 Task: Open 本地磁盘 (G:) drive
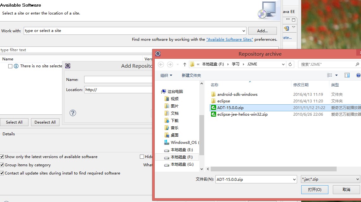tap(179, 164)
